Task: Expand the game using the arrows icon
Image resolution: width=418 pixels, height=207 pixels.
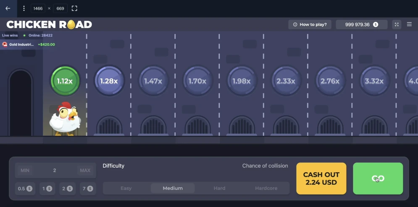Action: 397,24
